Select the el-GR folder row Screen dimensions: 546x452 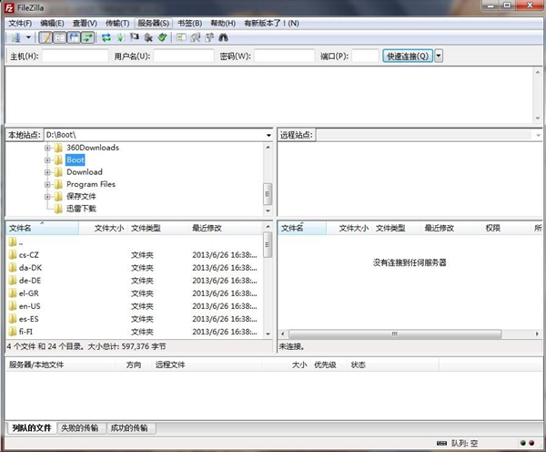(x=134, y=293)
